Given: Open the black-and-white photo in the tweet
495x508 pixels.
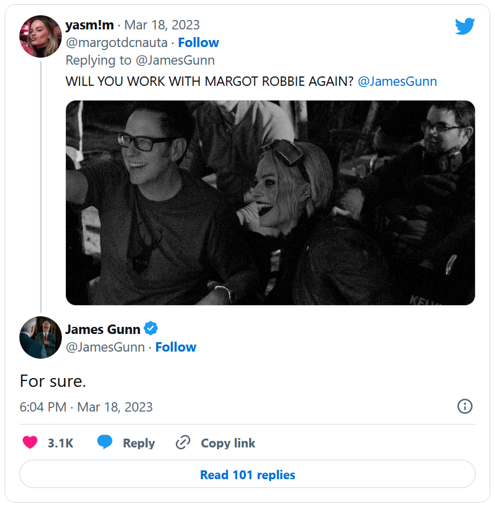Looking at the screenshot, I should (x=270, y=202).
